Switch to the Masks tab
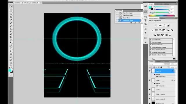This screenshot has height=104, width=186. pyautogui.click(x=163, y=18)
